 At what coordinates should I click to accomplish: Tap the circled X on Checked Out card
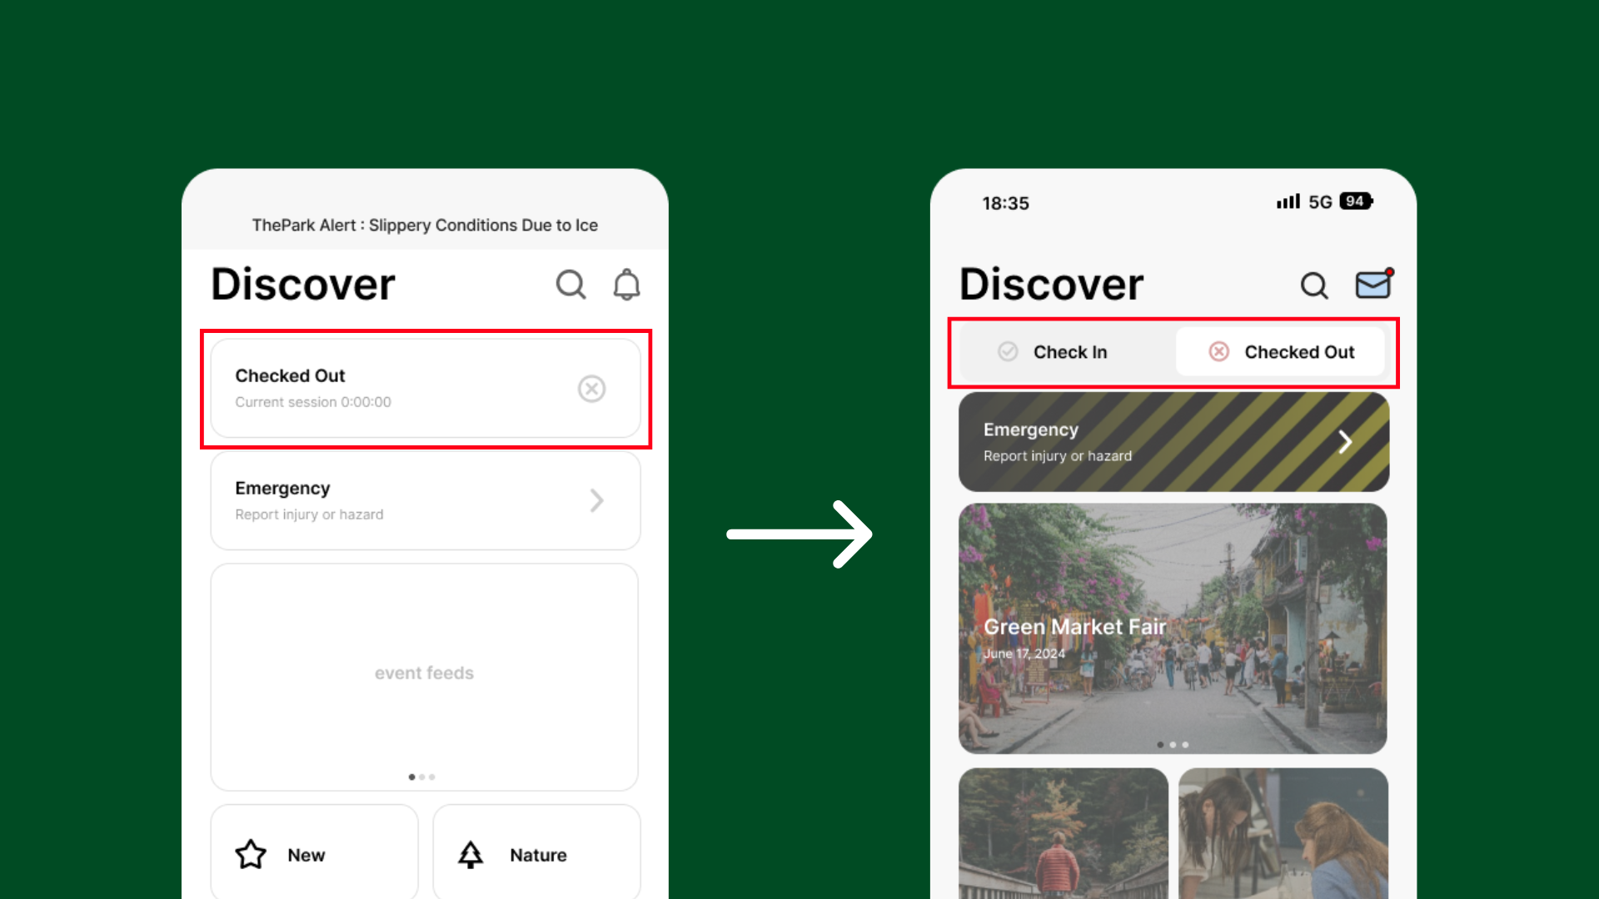pyautogui.click(x=592, y=389)
